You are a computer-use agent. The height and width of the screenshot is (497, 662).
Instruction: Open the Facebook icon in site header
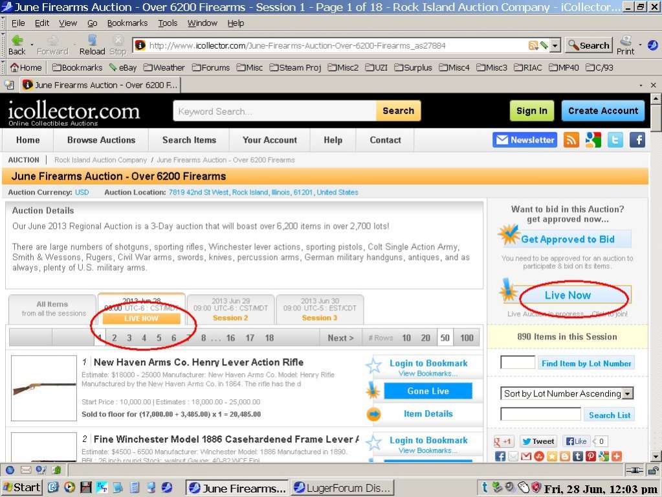tap(637, 140)
